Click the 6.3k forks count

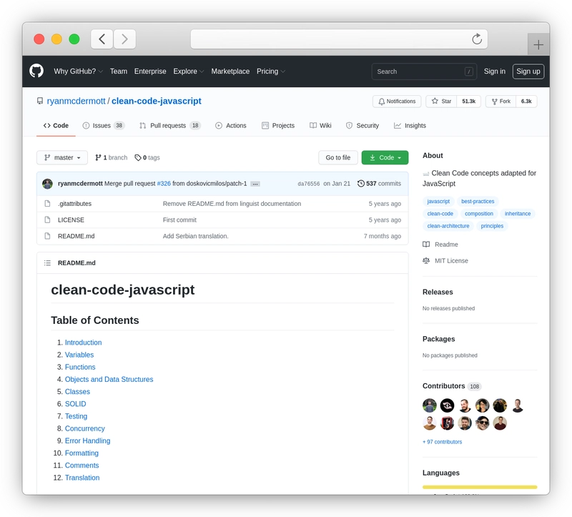click(526, 102)
